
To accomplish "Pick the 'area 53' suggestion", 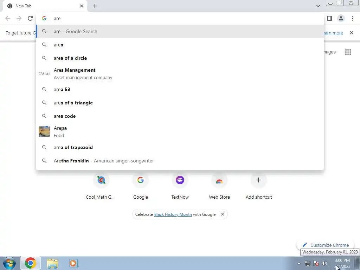I will click(180, 89).
